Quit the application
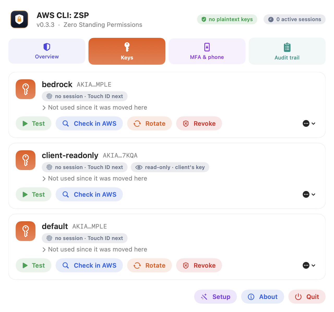Screen dimensions: 334x312 point(307,297)
